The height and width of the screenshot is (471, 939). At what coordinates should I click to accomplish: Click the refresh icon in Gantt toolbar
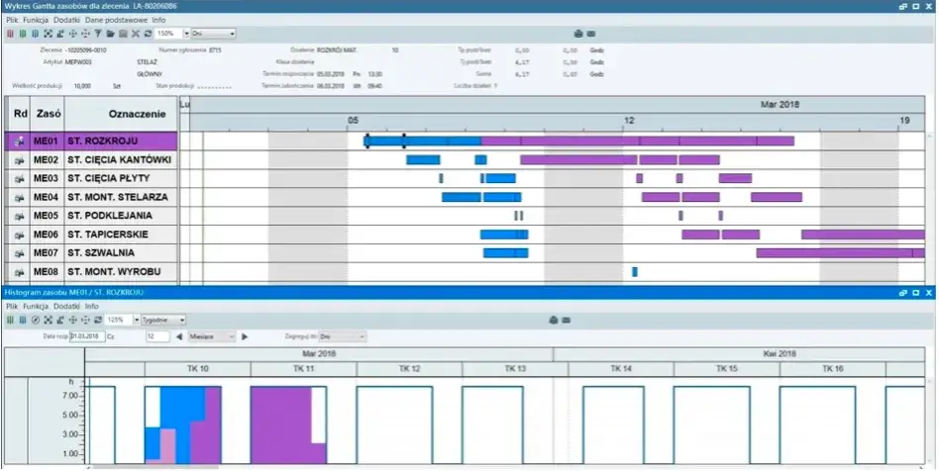[x=148, y=34]
